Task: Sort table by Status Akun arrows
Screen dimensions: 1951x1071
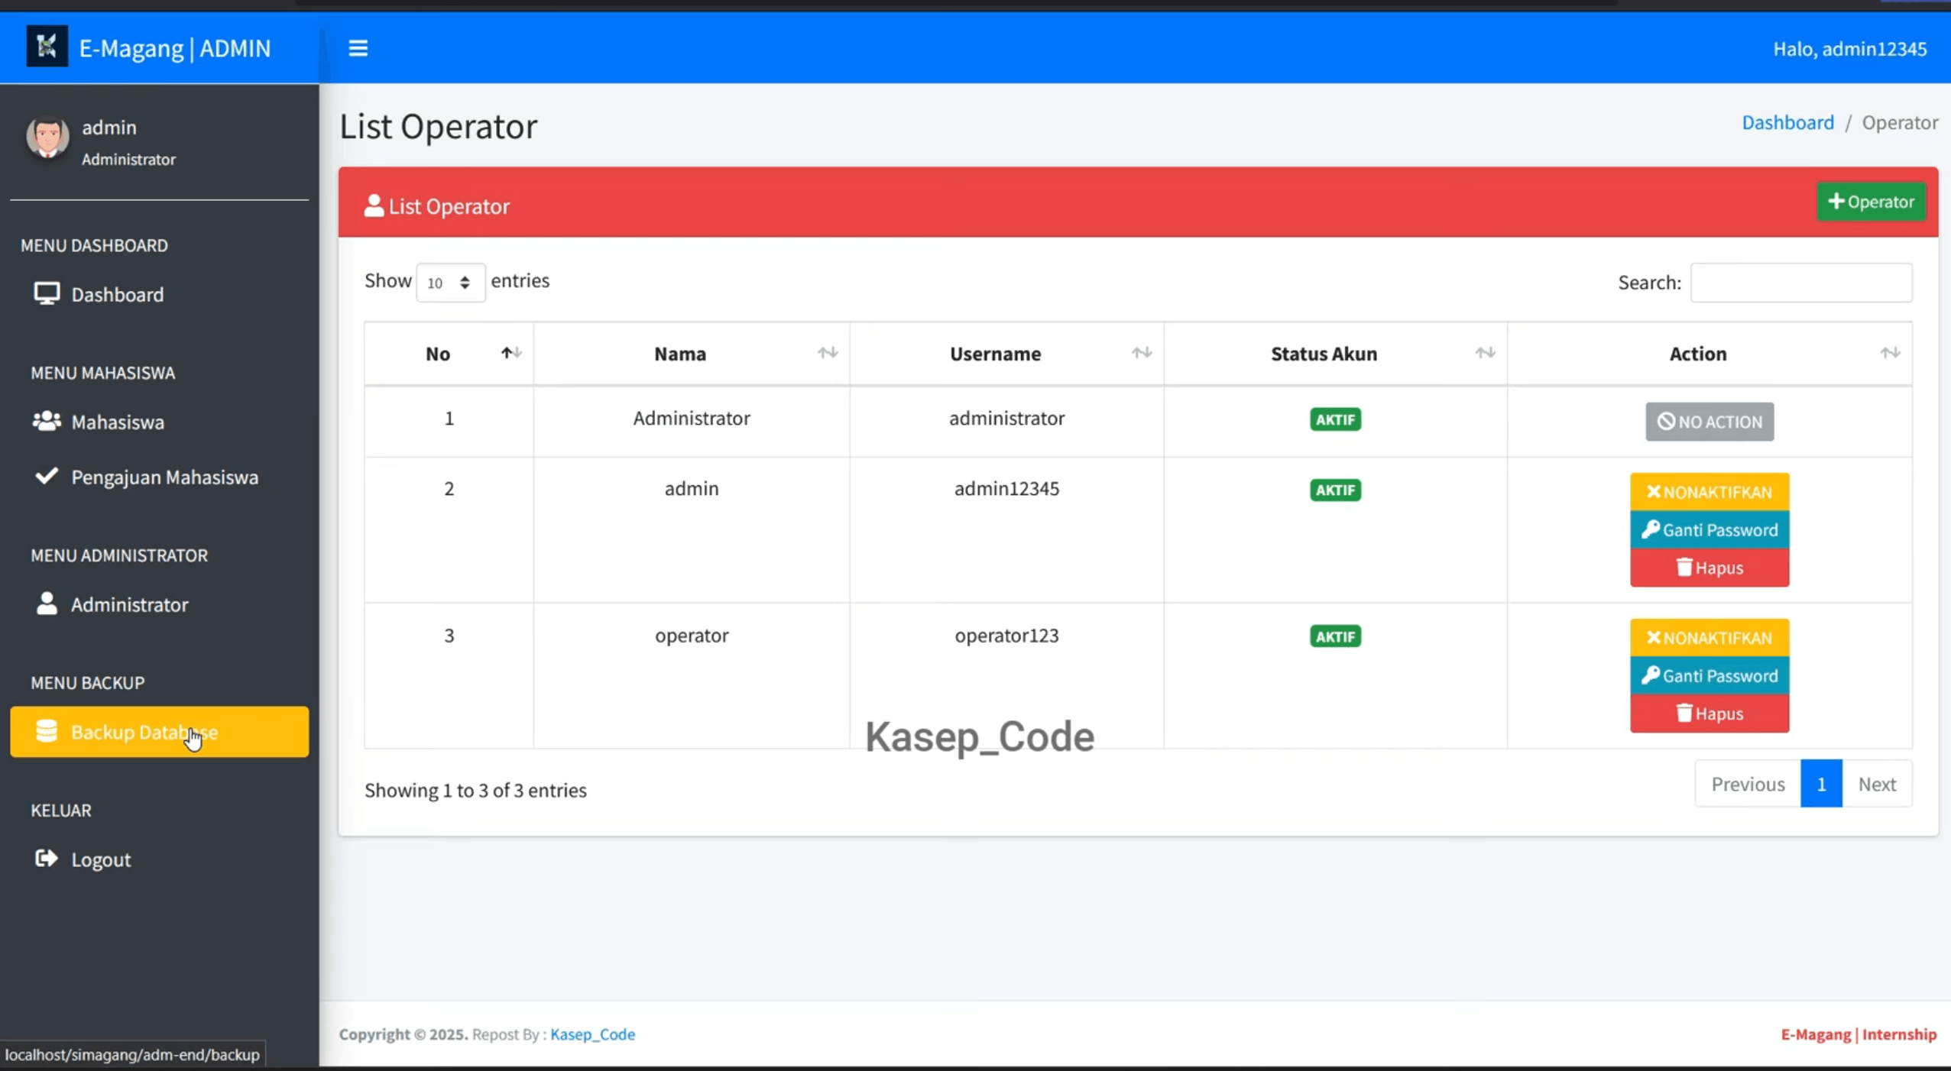Action: coord(1485,353)
